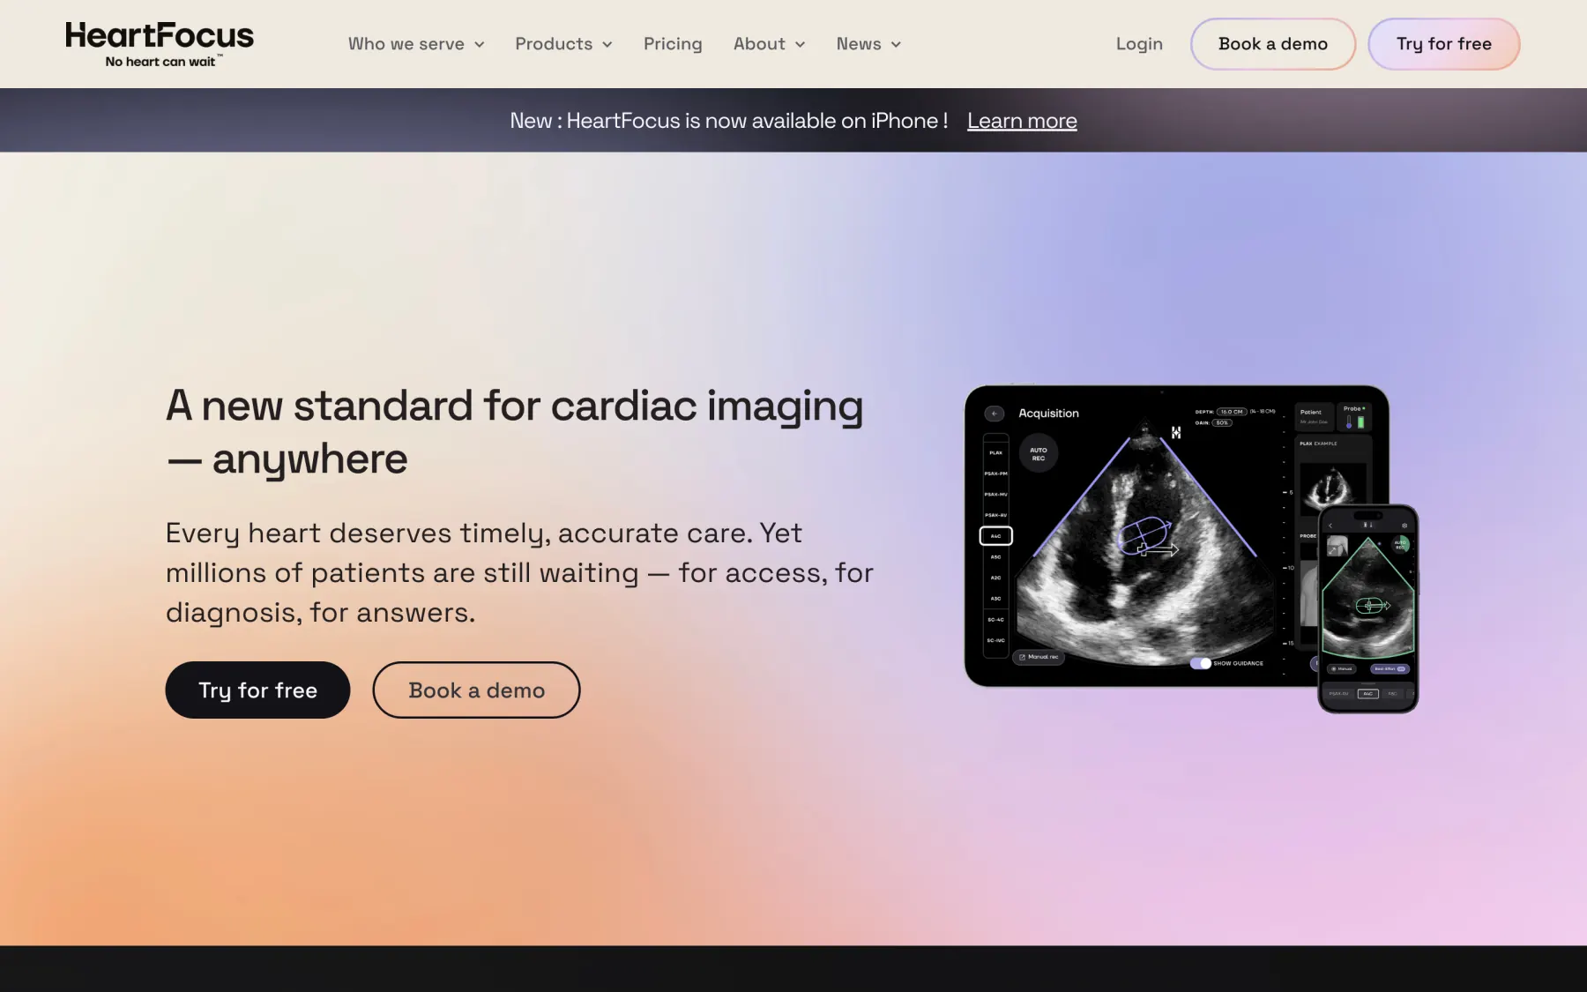Image resolution: width=1587 pixels, height=992 pixels.
Task: Expand the Who we serve menu
Action: pos(416,44)
